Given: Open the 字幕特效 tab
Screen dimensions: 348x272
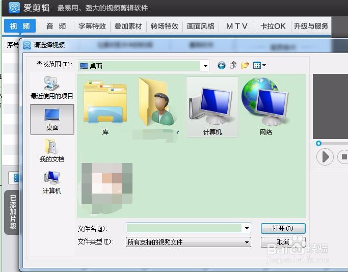Looking at the screenshot, I should coord(92,26).
